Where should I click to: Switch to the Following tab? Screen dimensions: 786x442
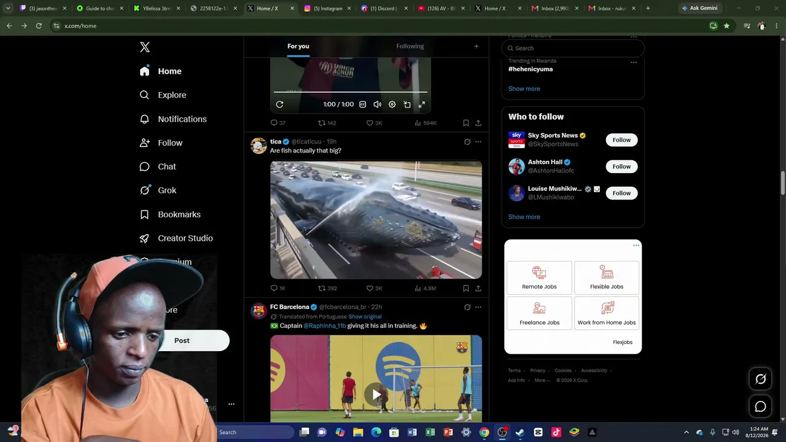pyautogui.click(x=410, y=46)
